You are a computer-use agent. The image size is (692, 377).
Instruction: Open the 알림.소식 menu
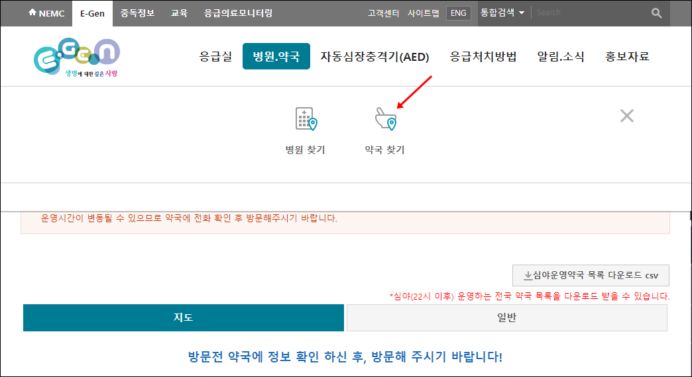(x=561, y=56)
